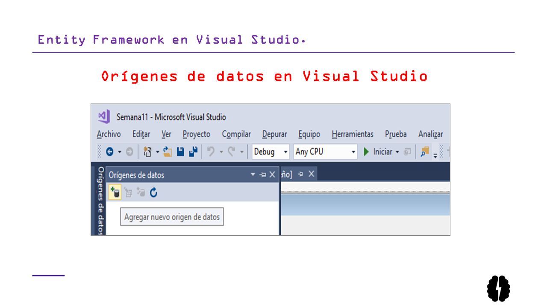This screenshot has height=308, width=547.
Task: Open the Prueba menu
Action: (x=396, y=134)
